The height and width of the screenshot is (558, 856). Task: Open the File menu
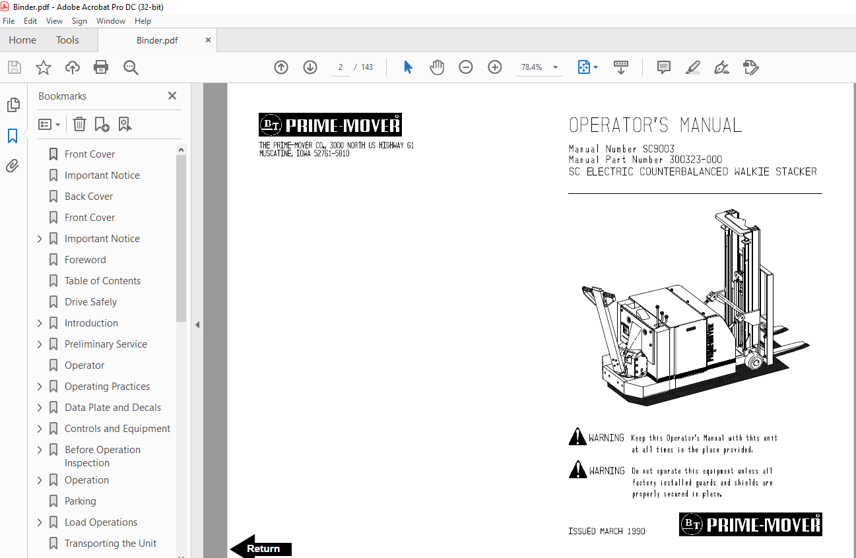(x=9, y=21)
